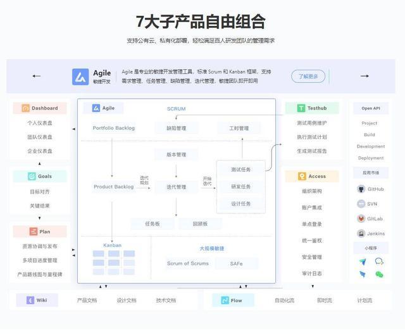Click SAFe box
The height and width of the screenshot is (335, 405).
click(236, 263)
